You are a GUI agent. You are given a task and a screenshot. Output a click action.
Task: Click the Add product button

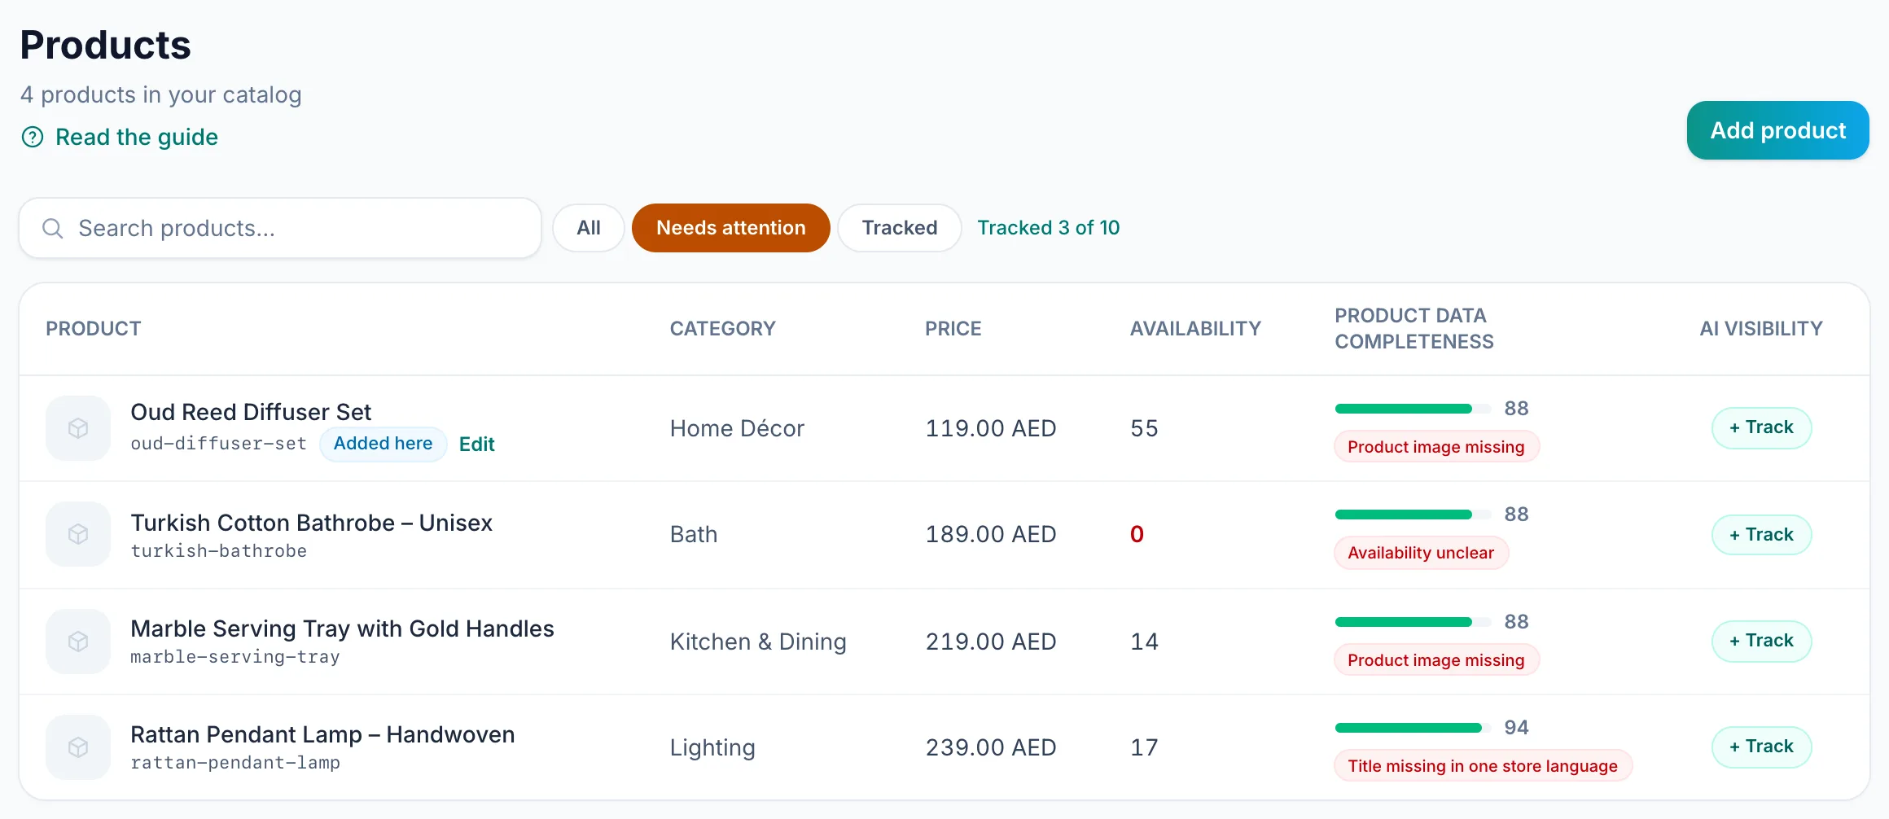1777,130
